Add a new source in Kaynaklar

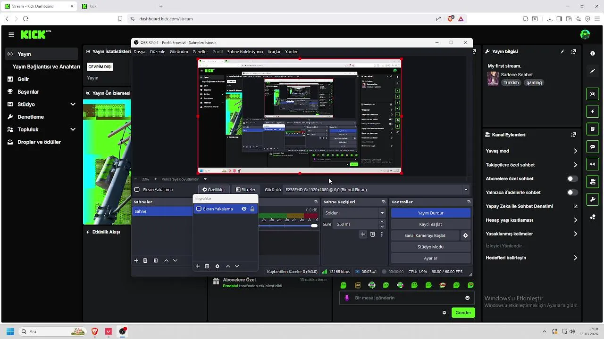(x=198, y=266)
